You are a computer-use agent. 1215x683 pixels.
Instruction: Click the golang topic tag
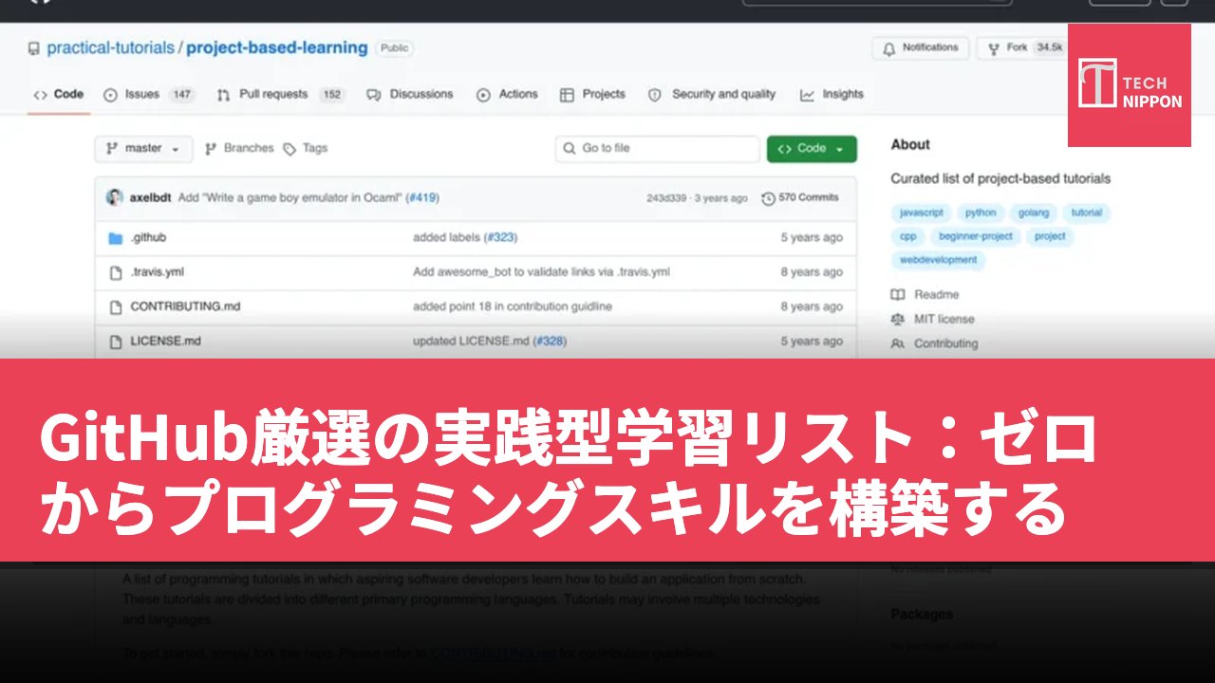click(1034, 213)
